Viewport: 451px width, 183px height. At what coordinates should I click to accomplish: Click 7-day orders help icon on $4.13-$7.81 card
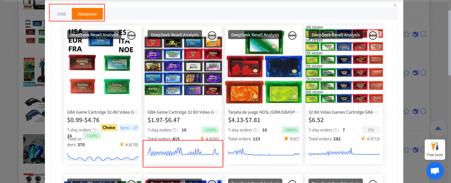pos(255,130)
